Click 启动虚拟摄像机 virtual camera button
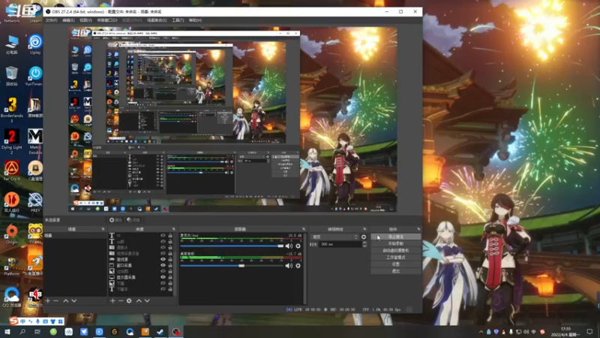600x338 pixels. coord(396,251)
